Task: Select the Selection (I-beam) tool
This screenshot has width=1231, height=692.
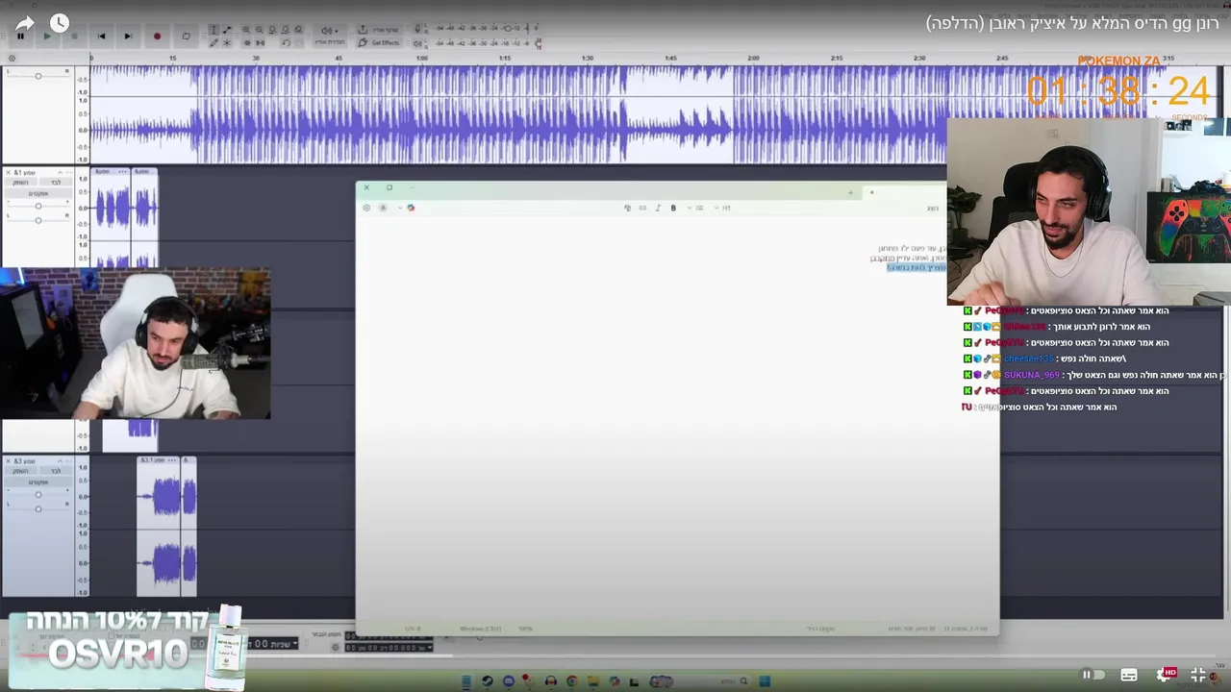Action: pos(214,30)
